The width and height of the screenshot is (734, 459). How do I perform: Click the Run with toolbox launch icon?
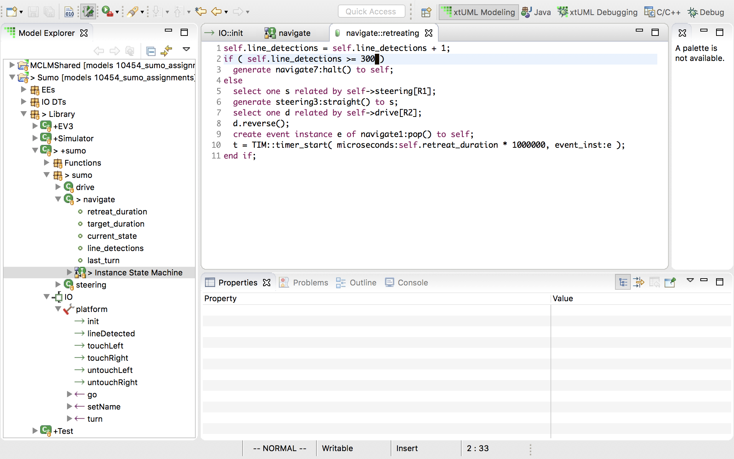click(x=107, y=12)
